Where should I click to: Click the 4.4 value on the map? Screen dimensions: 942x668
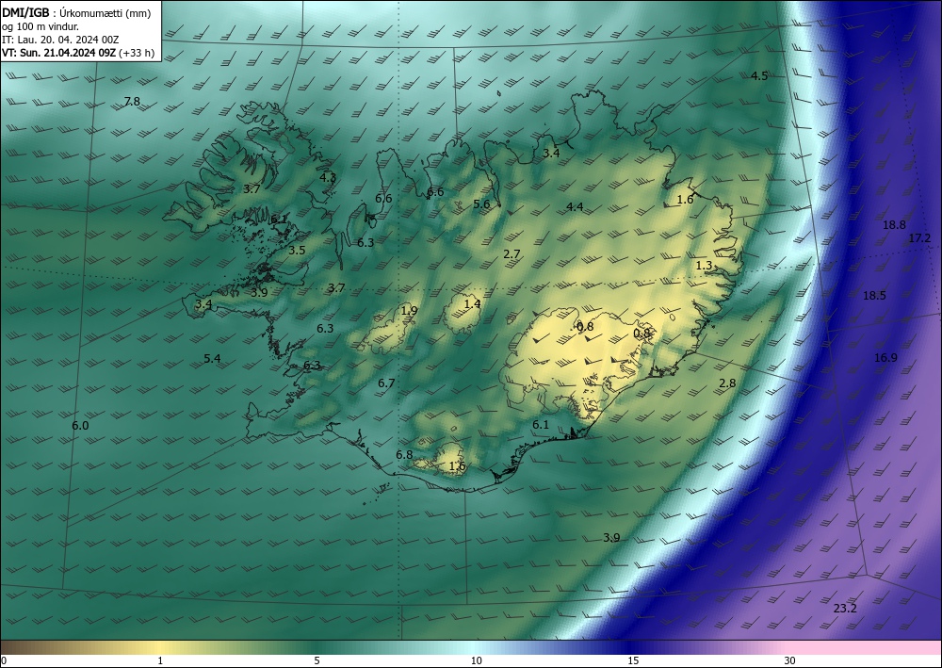575,206
